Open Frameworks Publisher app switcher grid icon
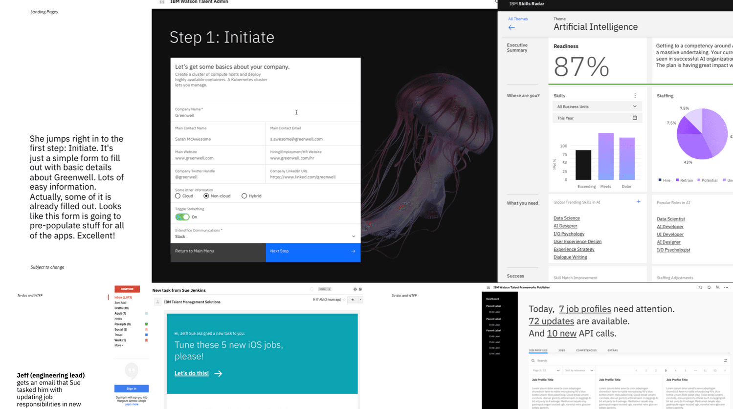This screenshot has height=409, width=733. click(x=488, y=287)
